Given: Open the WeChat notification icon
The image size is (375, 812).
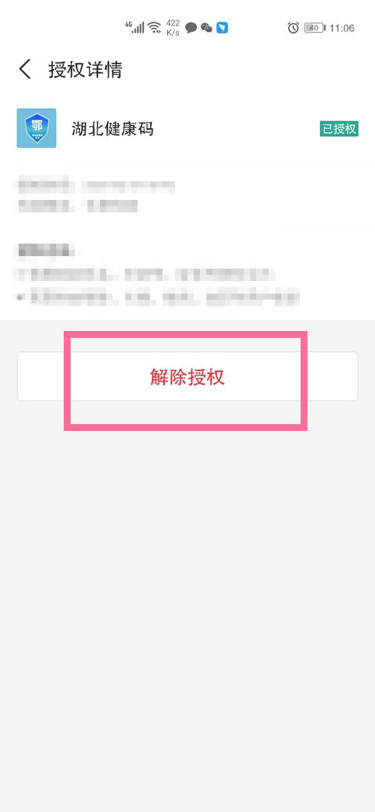Looking at the screenshot, I should point(206,28).
